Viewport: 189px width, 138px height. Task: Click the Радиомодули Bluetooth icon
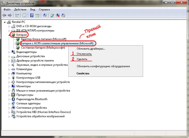(13, 99)
